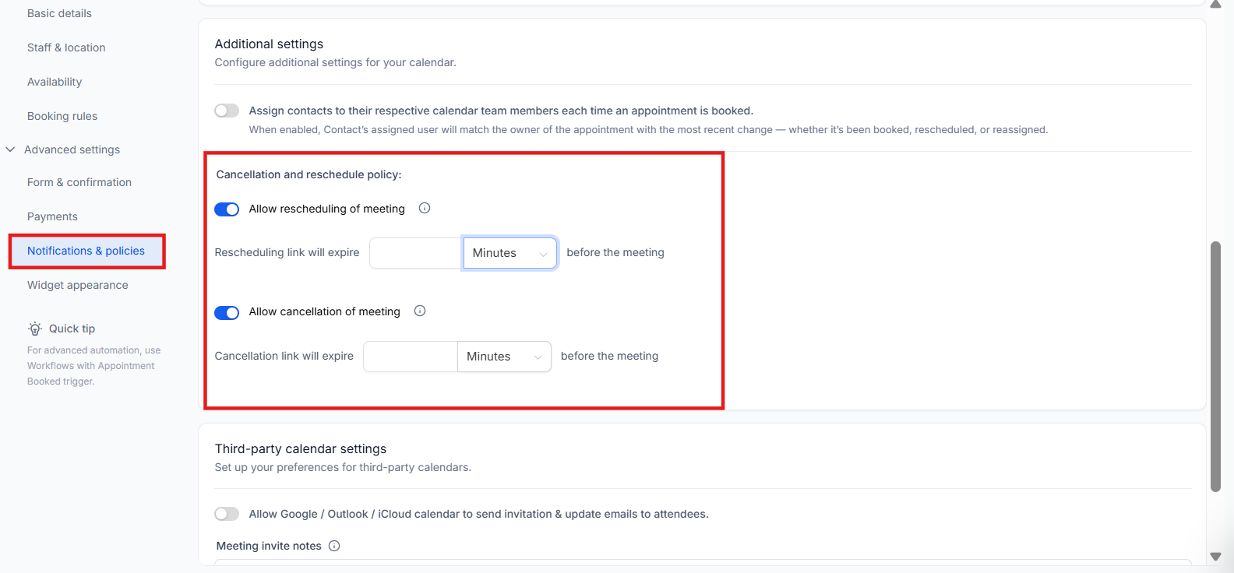
Task: Go to Staff & location settings
Action: (66, 47)
